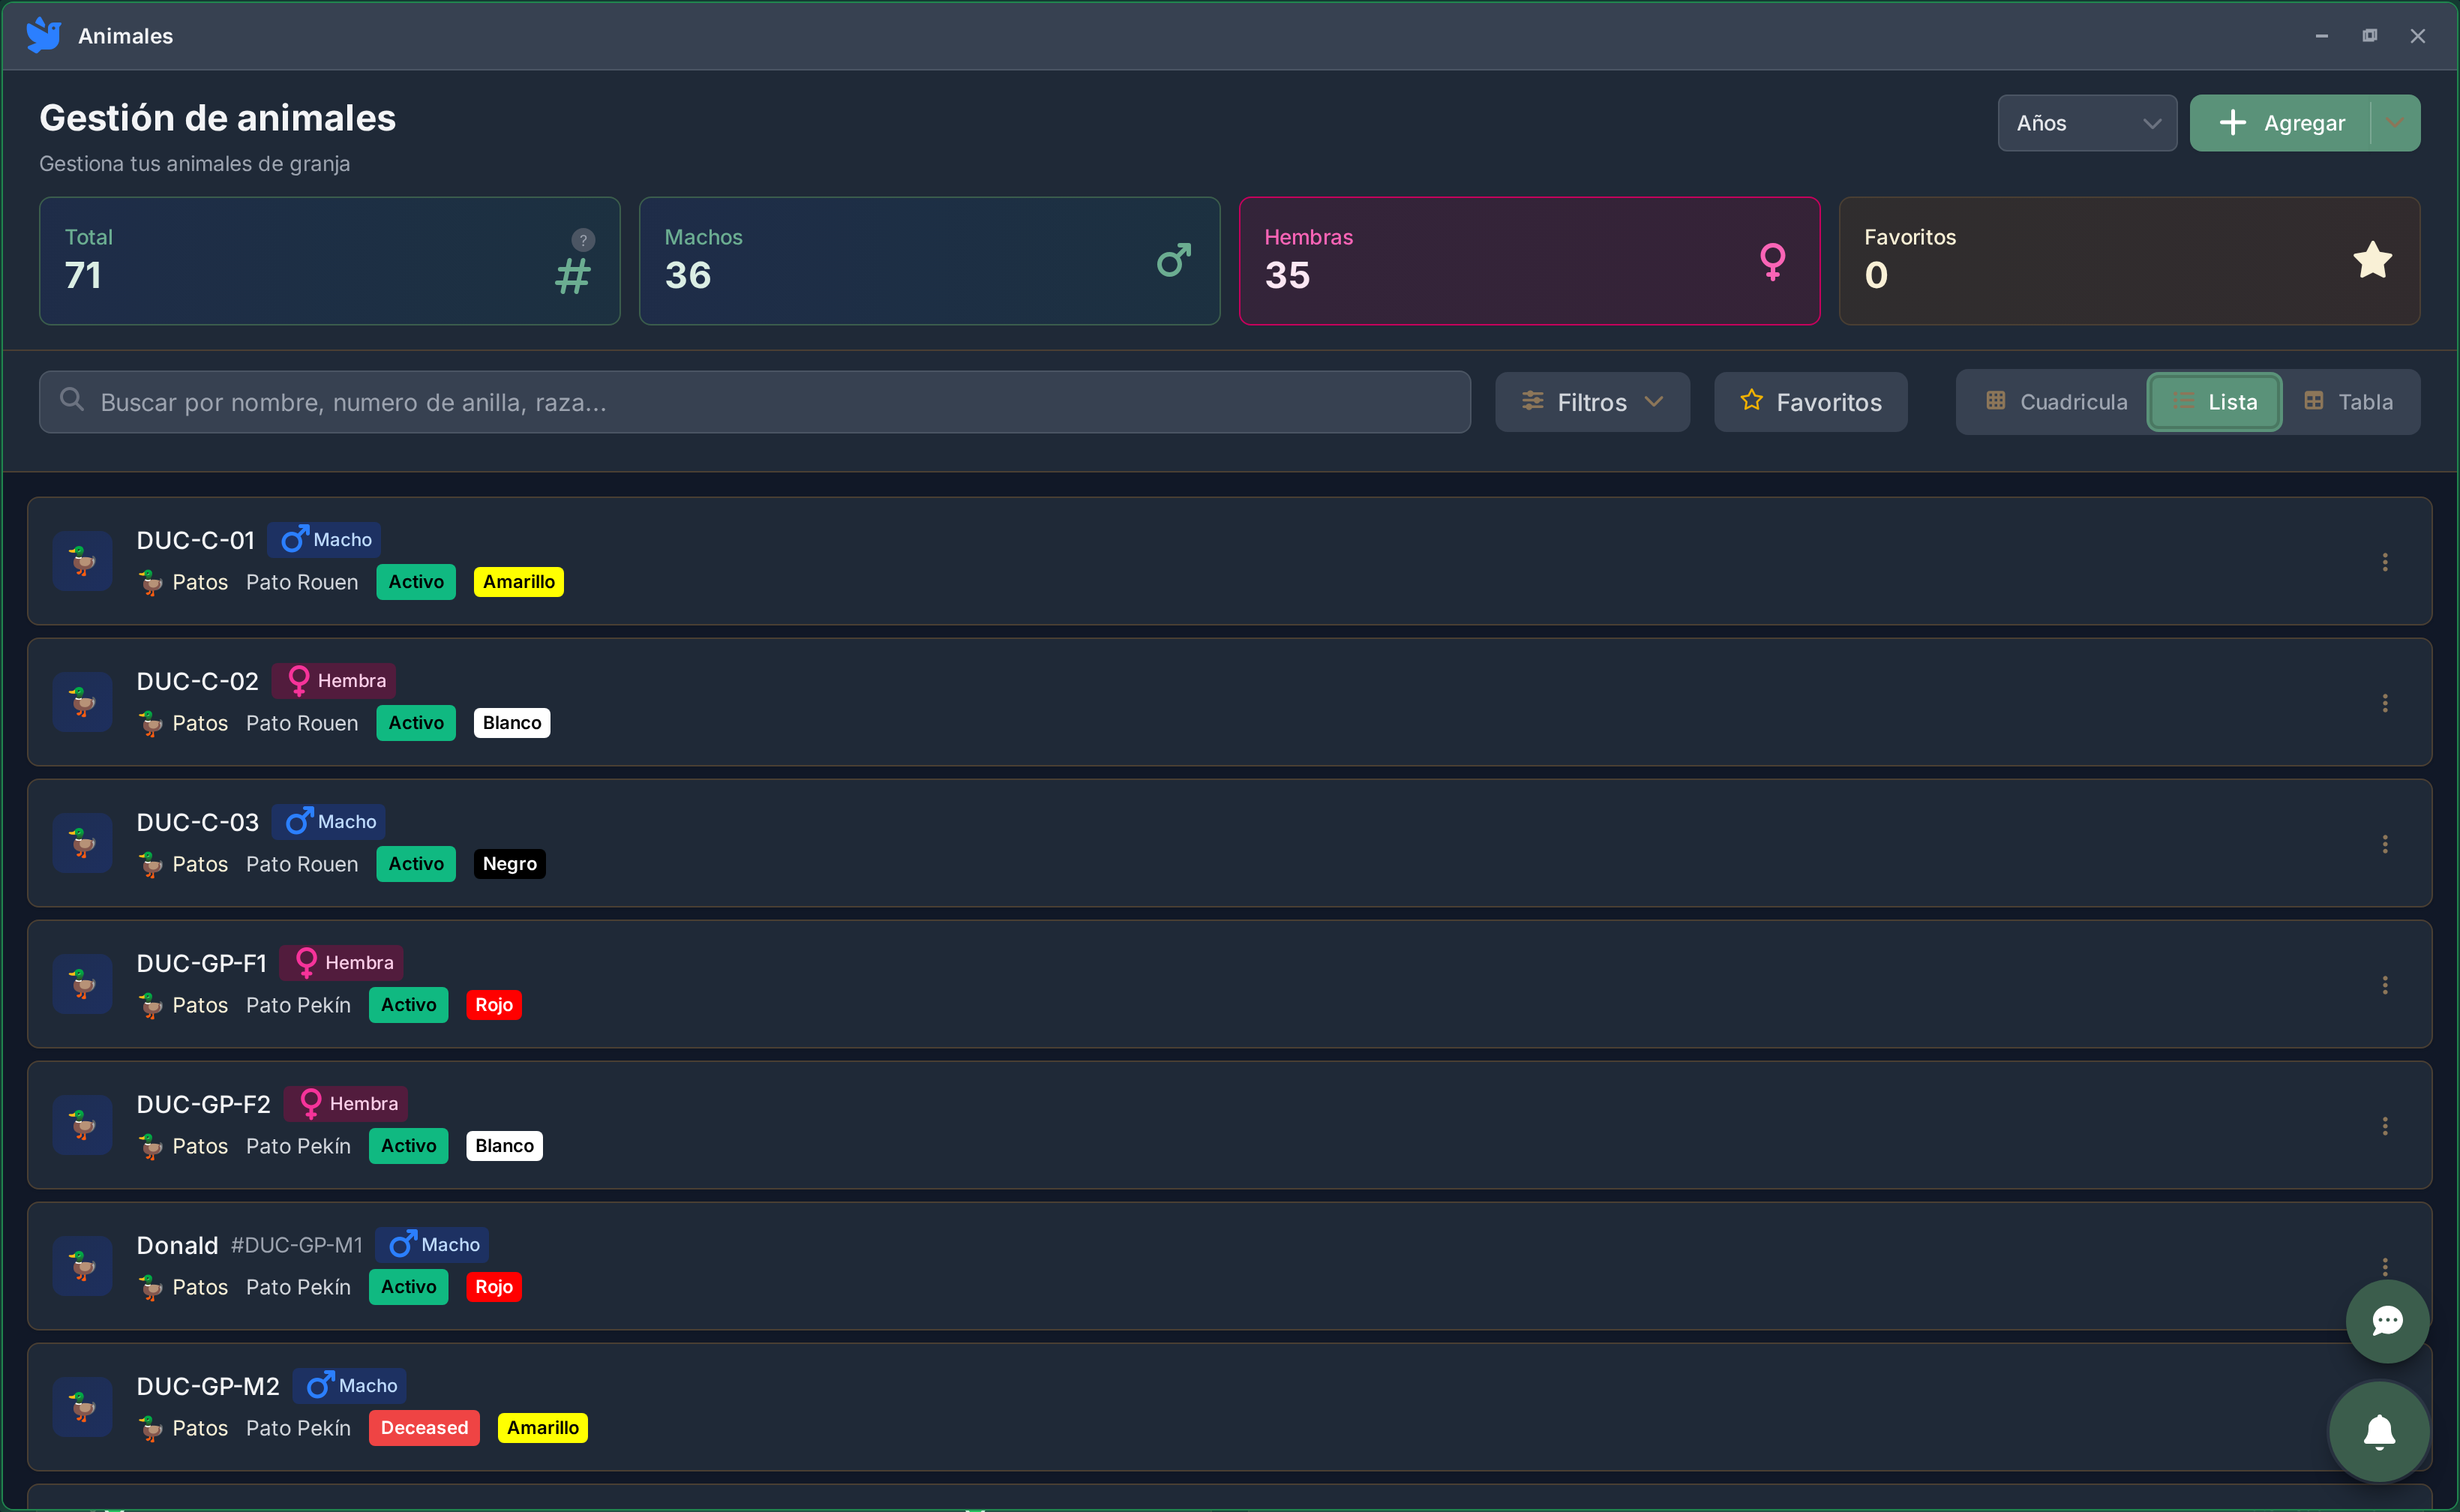The image size is (2460, 1512).
Task: Click the female symbol on Hembras card
Action: 1772,261
